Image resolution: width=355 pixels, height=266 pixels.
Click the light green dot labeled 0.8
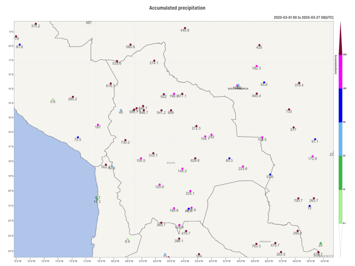coord(53,100)
